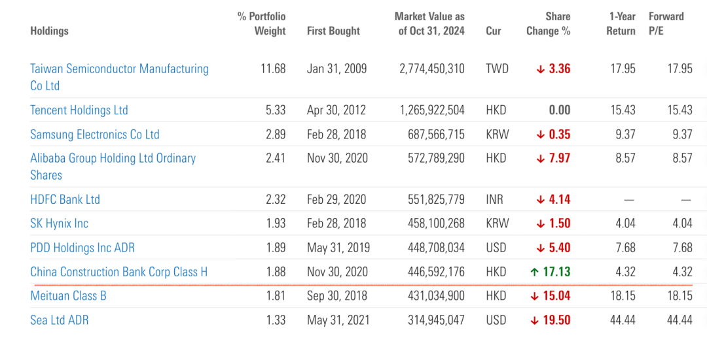Open China Construction Bank Corp Class H
Image resolution: width=707 pixels, height=341 pixels.
click(119, 272)
